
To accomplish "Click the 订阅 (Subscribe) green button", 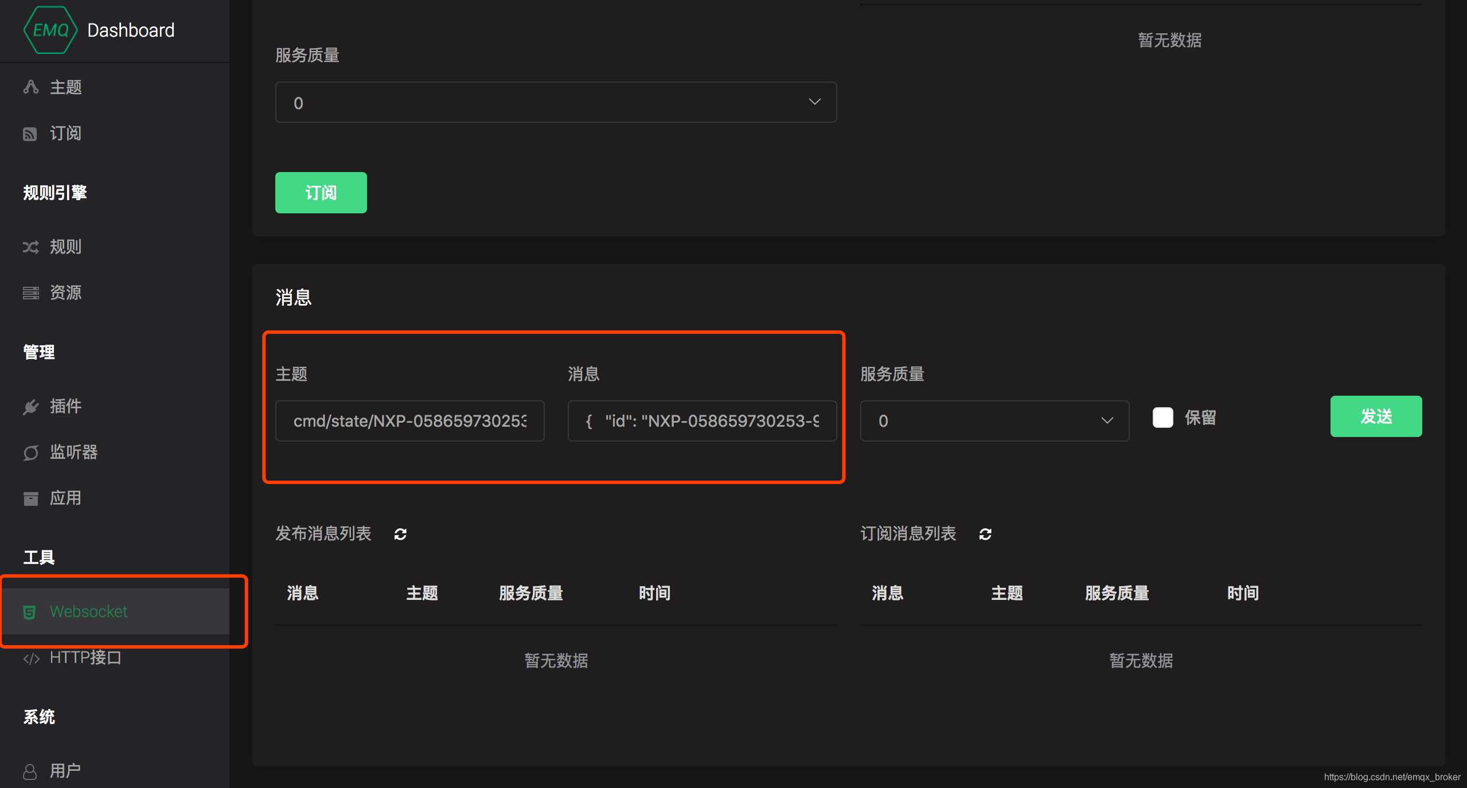I will coord(321,191).
